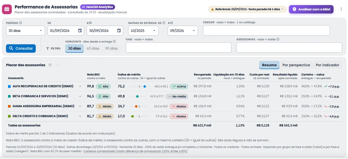Open the Referência 30/09/2026 warning dropdown
The image size is (348, 159).
[247, 9]
